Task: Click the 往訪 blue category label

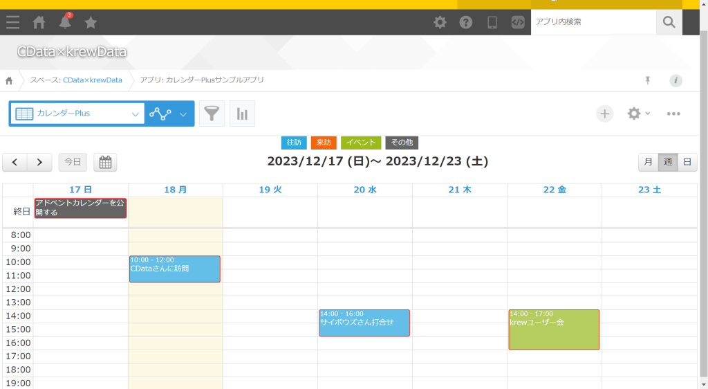Action: click(x=294, y=143)
